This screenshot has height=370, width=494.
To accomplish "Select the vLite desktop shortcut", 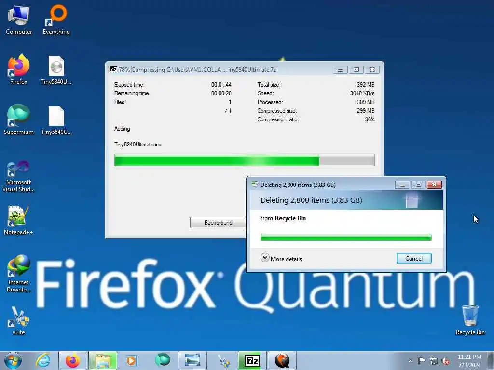I will tap(19, 320).
